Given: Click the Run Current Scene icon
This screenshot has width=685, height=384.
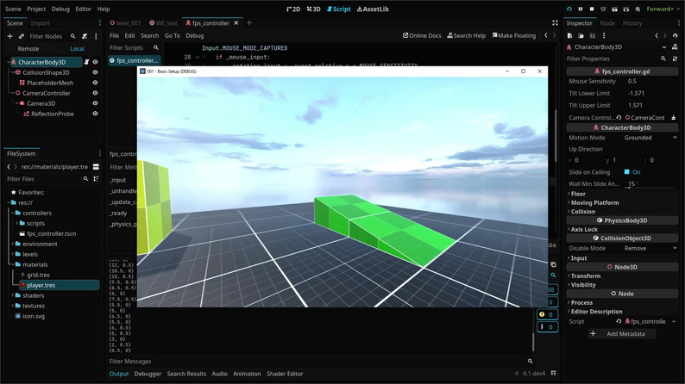Looking at the screenshot, I should pyautogui.click(x=614, y=9).
